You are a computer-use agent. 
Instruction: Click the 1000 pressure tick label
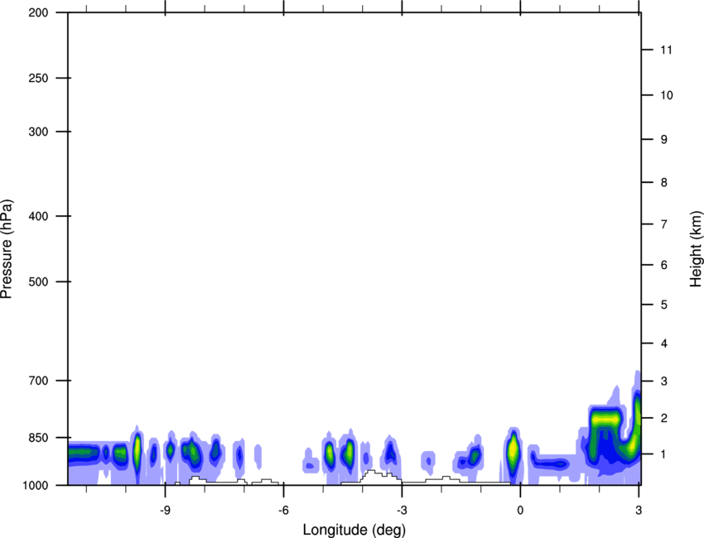(35, 485)
